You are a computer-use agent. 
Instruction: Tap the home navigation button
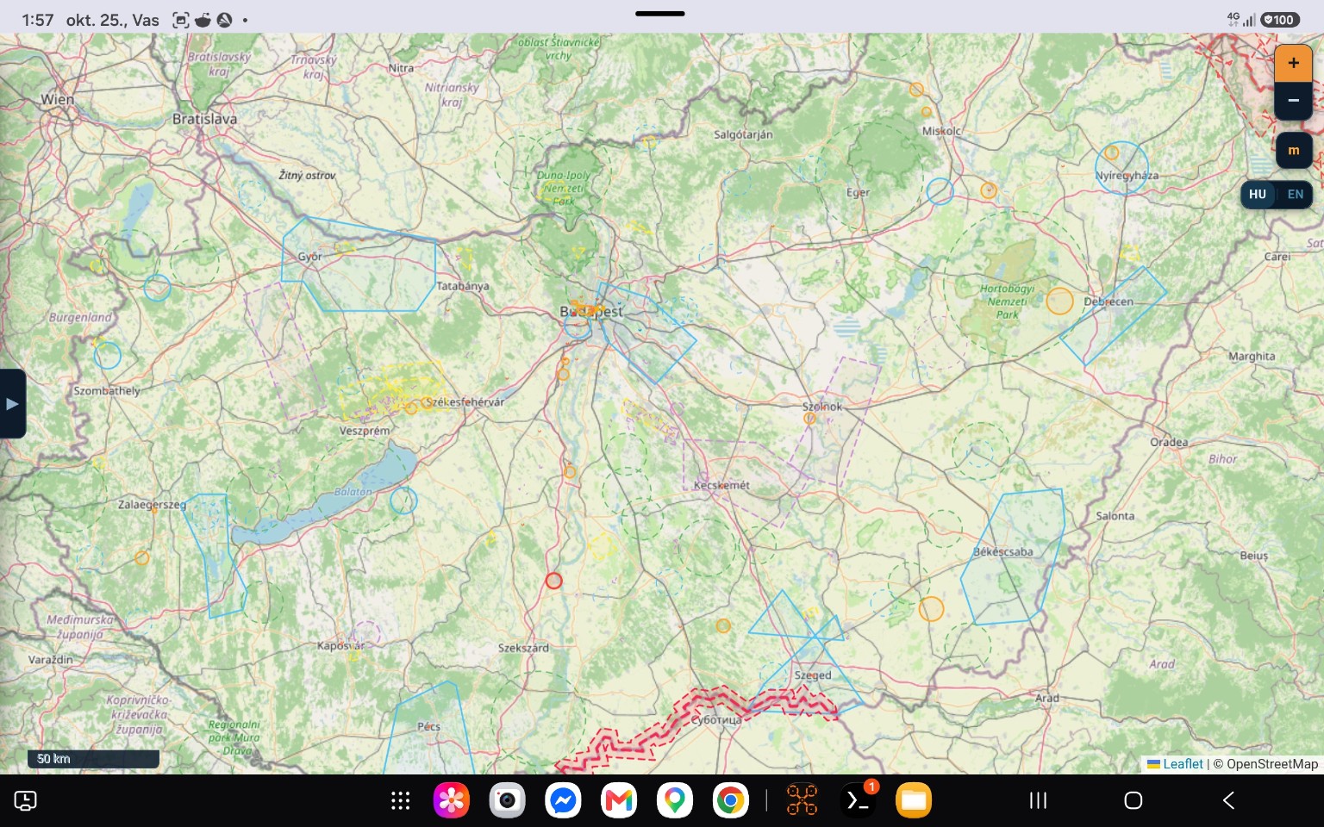[x=1134, y=801]
